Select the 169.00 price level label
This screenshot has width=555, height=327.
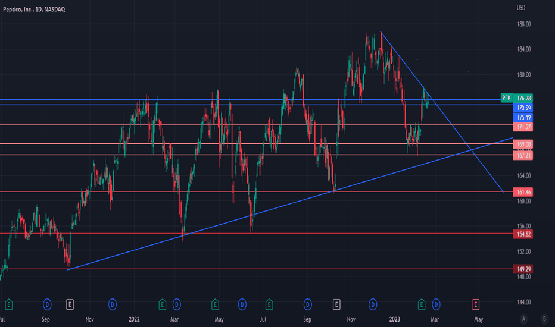coord(523,144)
